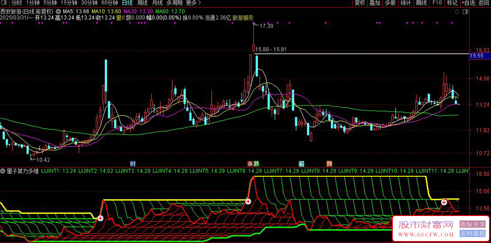Click the 里子算力多维 indicator name
Image resolution: width=491 pixels, height=243 pixels.
[x=23, y=171]
